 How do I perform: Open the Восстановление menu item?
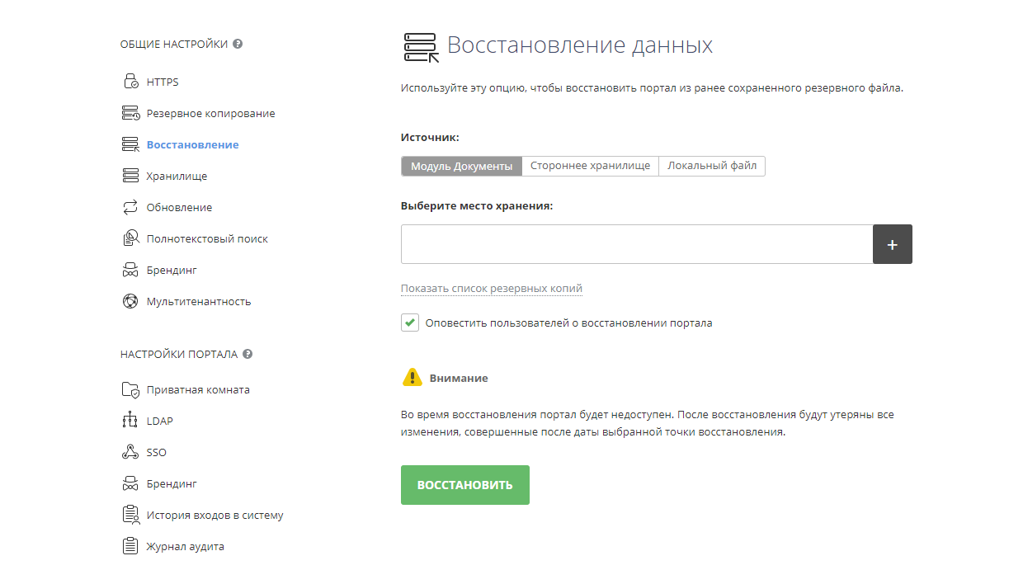(x=193, y=144)
